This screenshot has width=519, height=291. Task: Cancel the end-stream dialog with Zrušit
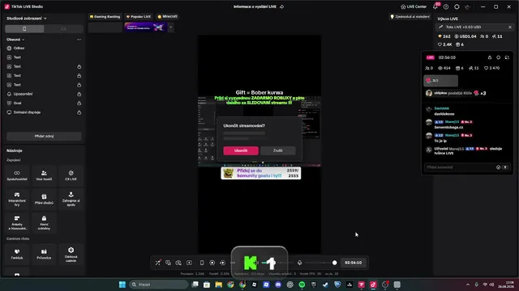(x=277, y=150)
